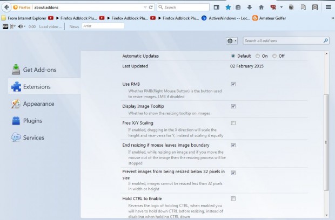Enable Free X/Y Scaling checkbox
Image resolution: width=335 pixels, height=220 pixels.
click(233, 123)
